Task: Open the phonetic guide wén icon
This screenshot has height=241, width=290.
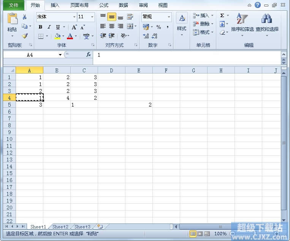Action: [86, 36]
